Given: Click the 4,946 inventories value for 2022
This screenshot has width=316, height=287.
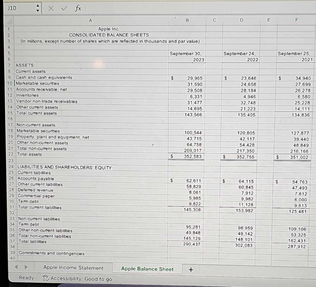Looking at the screenshot, I should pos(249,97).
